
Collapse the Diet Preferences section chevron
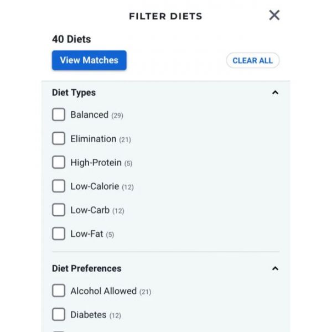coord(275,268)
